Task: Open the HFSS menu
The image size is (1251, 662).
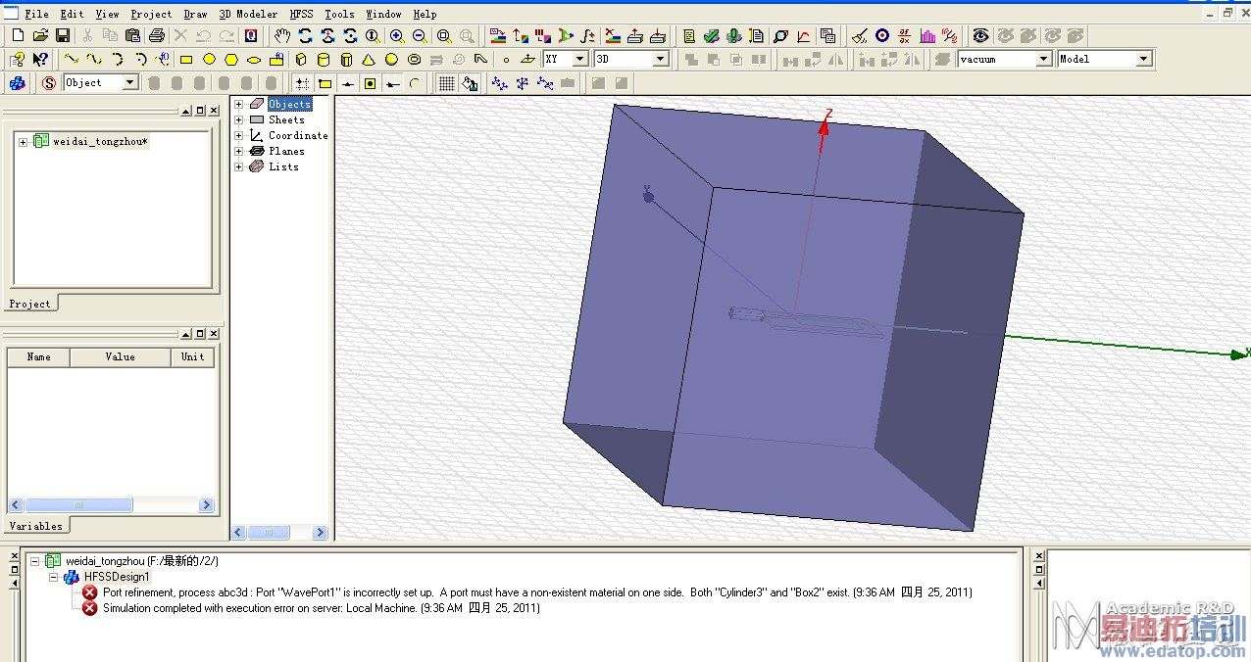Action: point(300,14)
